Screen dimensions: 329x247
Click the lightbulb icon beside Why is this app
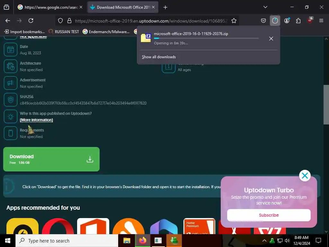(x=11, y=116)
